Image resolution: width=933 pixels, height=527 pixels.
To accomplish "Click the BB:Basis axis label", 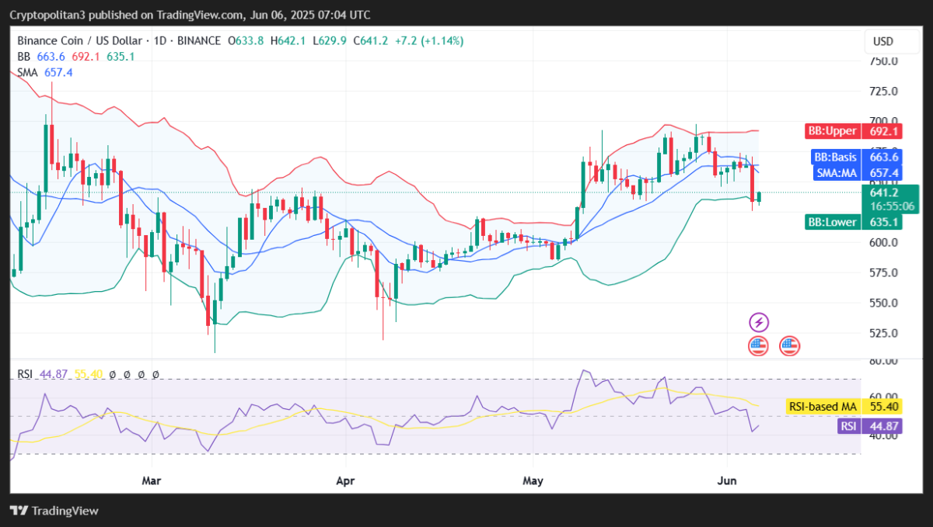I will [x=835, y=157].
